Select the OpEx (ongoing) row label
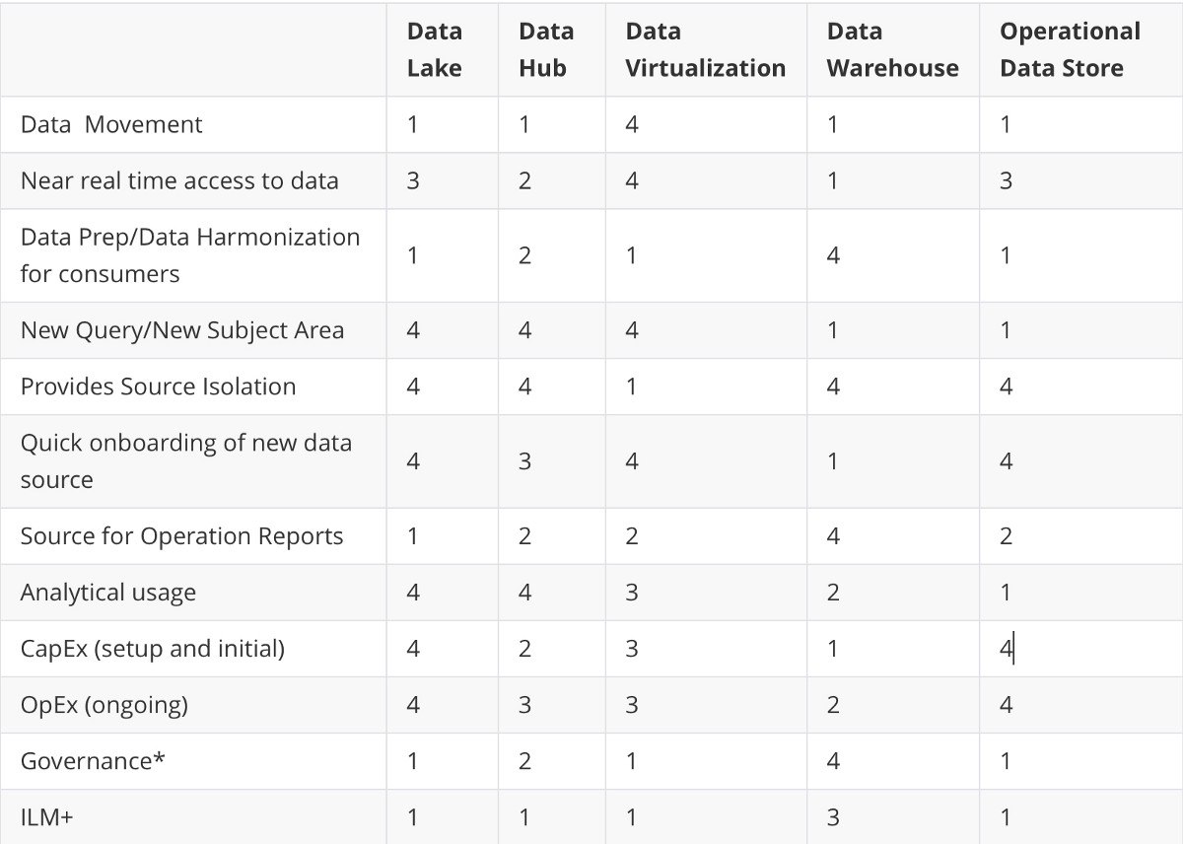The width and height of the screenshot is (1183, 844). click(x=104, y=705)
